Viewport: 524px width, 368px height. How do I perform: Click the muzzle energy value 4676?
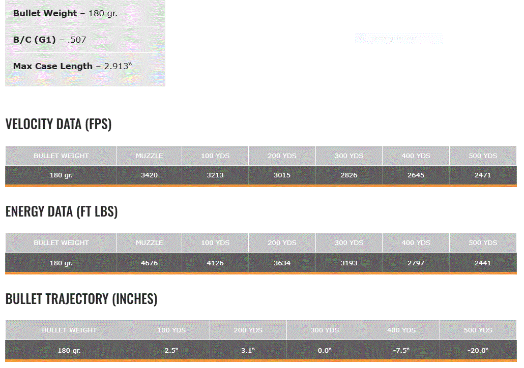click(x=149, y=263)
